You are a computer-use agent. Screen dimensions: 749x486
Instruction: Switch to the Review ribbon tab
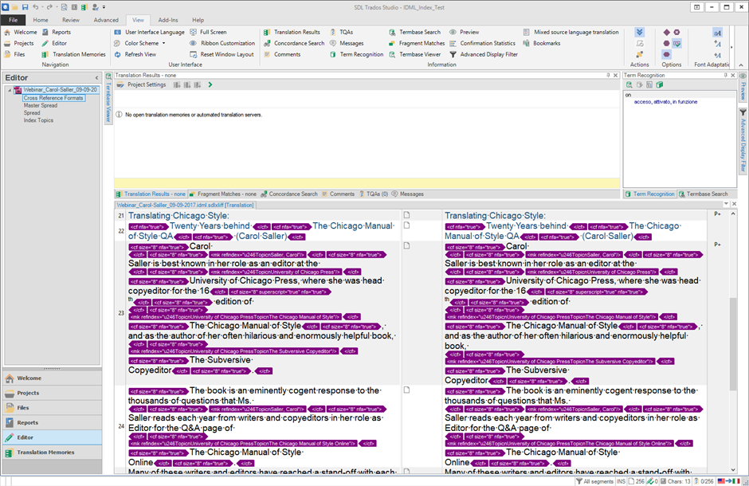tap(71, 20)
